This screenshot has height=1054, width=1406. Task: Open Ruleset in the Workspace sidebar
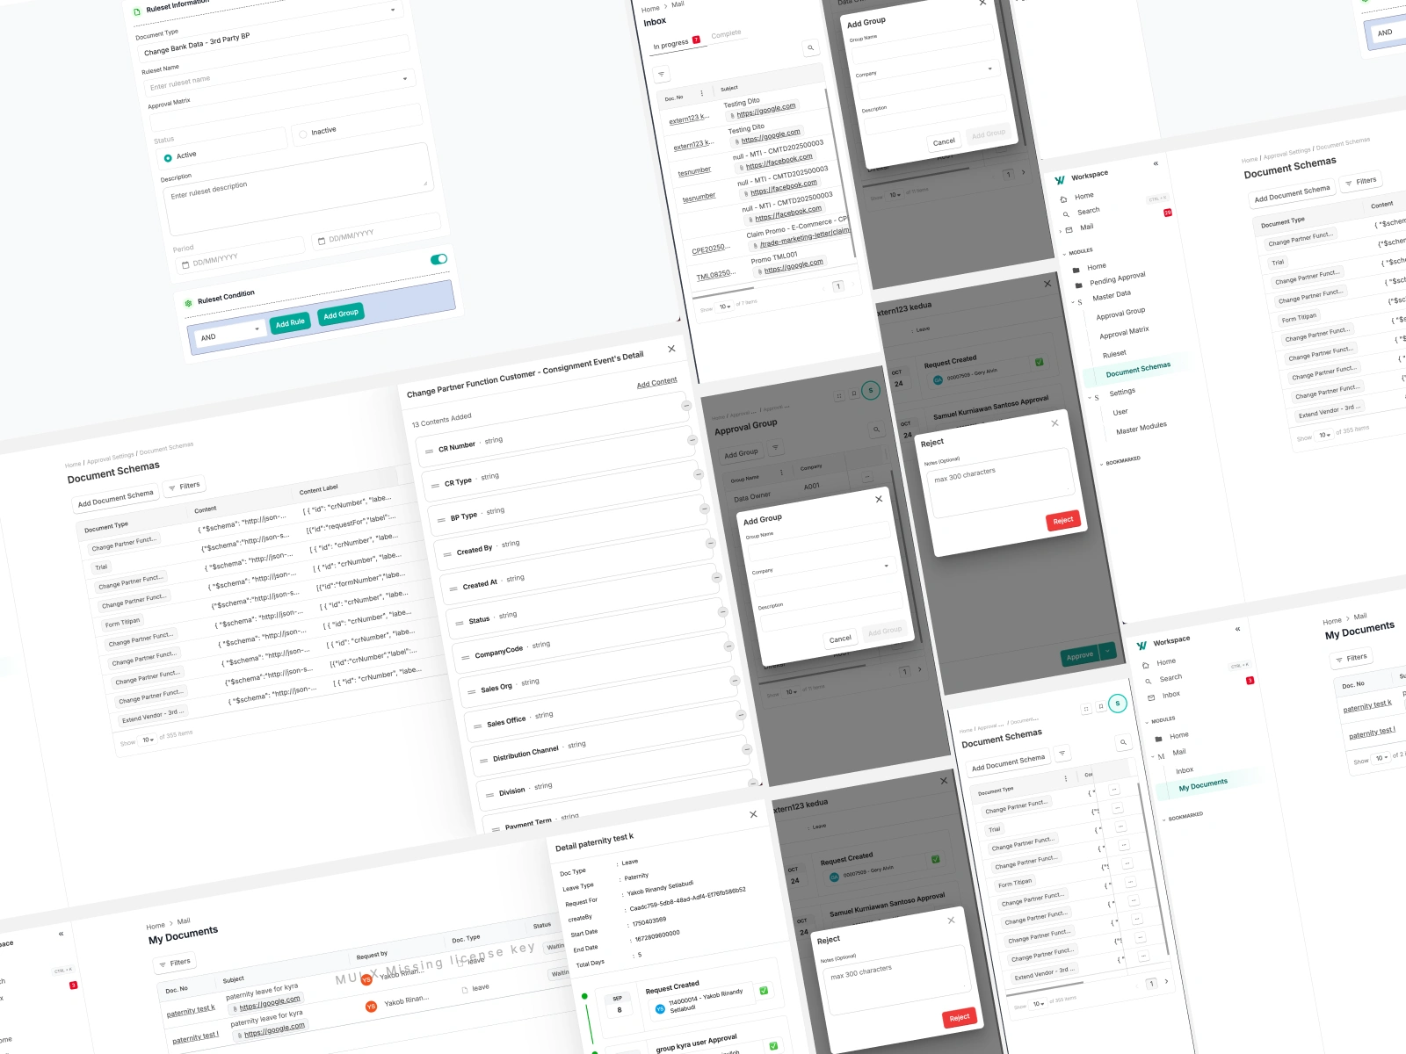1114,354
